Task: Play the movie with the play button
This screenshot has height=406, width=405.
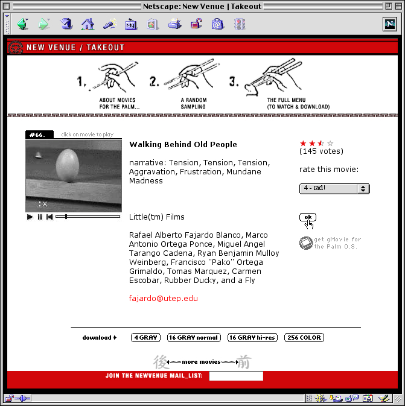Action: coord(30,217)
